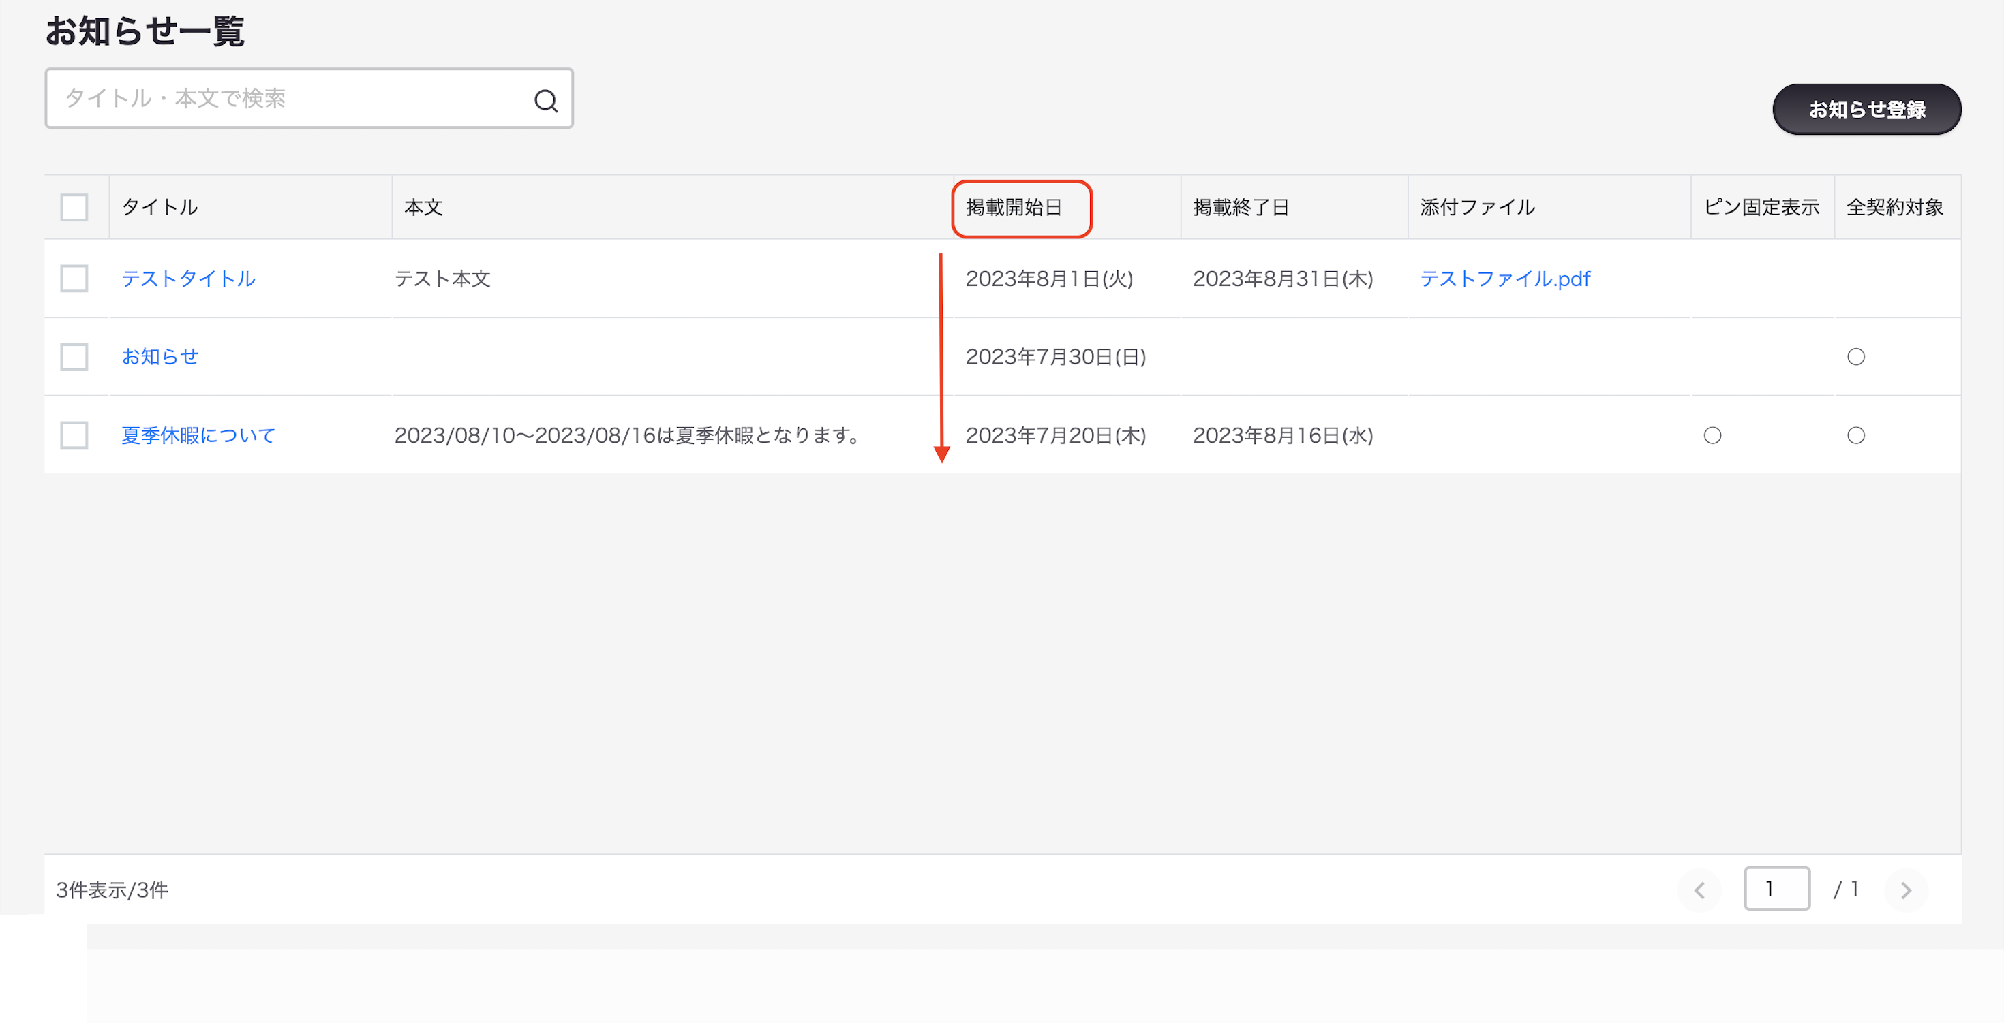2004x1023 pixels.
Task: Click the 3件表示/3件 count text
Action: tap(112, 890)
